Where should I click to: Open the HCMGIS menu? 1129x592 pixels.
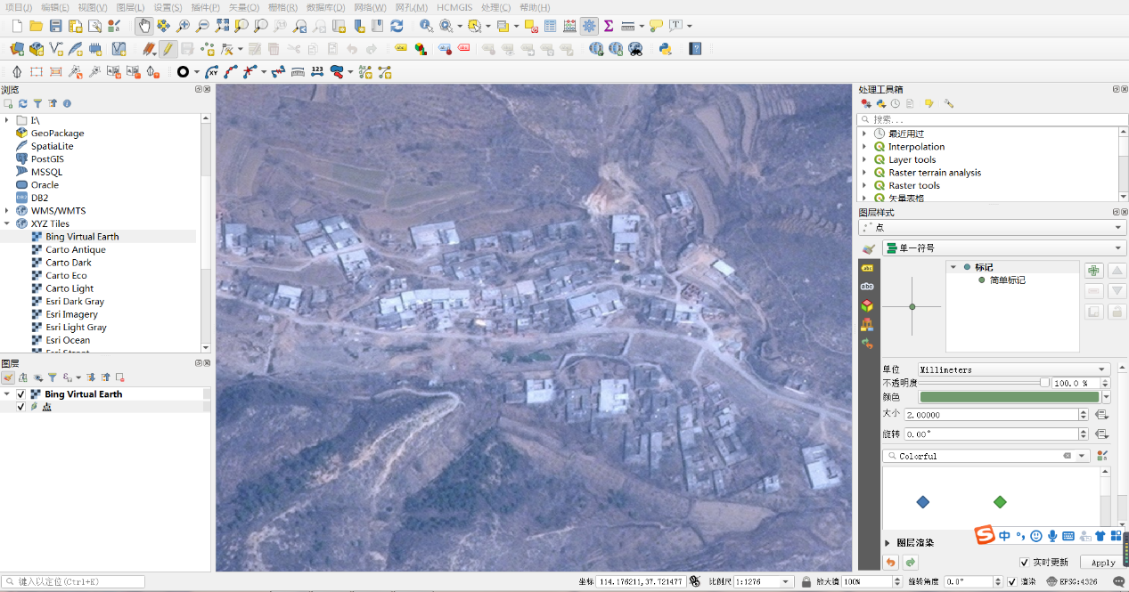tap(455, 7)
